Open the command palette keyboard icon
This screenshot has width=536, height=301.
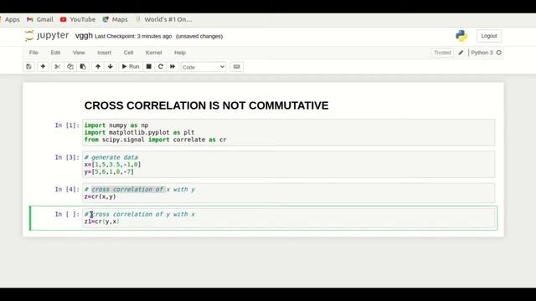tap(236, 67)
